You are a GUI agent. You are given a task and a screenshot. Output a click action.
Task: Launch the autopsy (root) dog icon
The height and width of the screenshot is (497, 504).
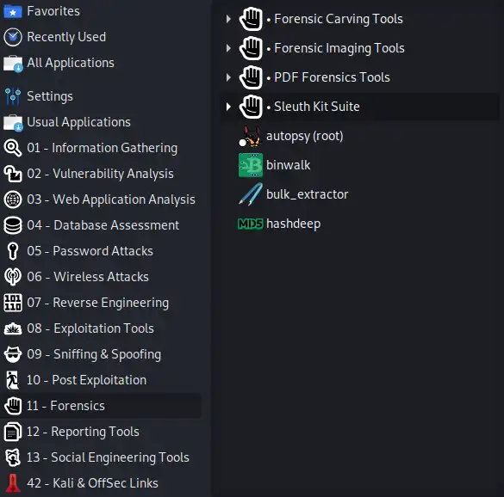click(250, 137)
